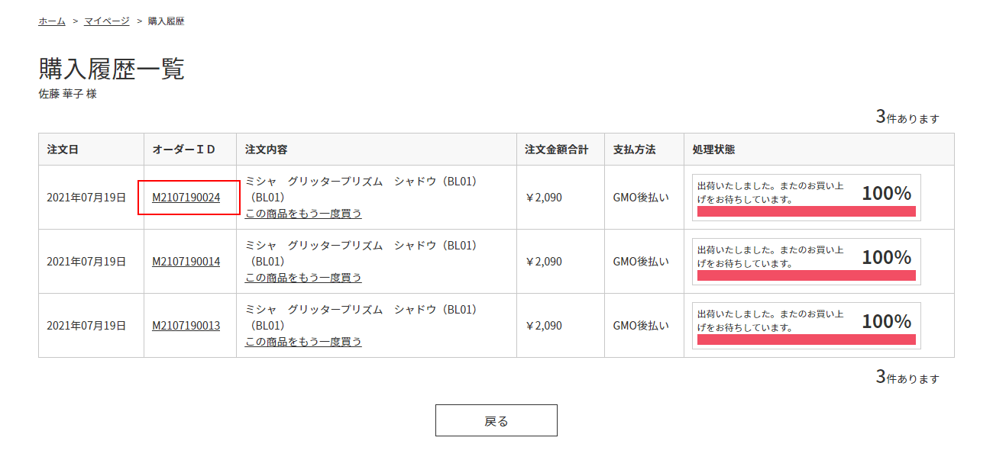Click the red progress bar for order M2107190013
Image resolution: width=993 pixels, height=473 pixels.
[x=806, y=339]
